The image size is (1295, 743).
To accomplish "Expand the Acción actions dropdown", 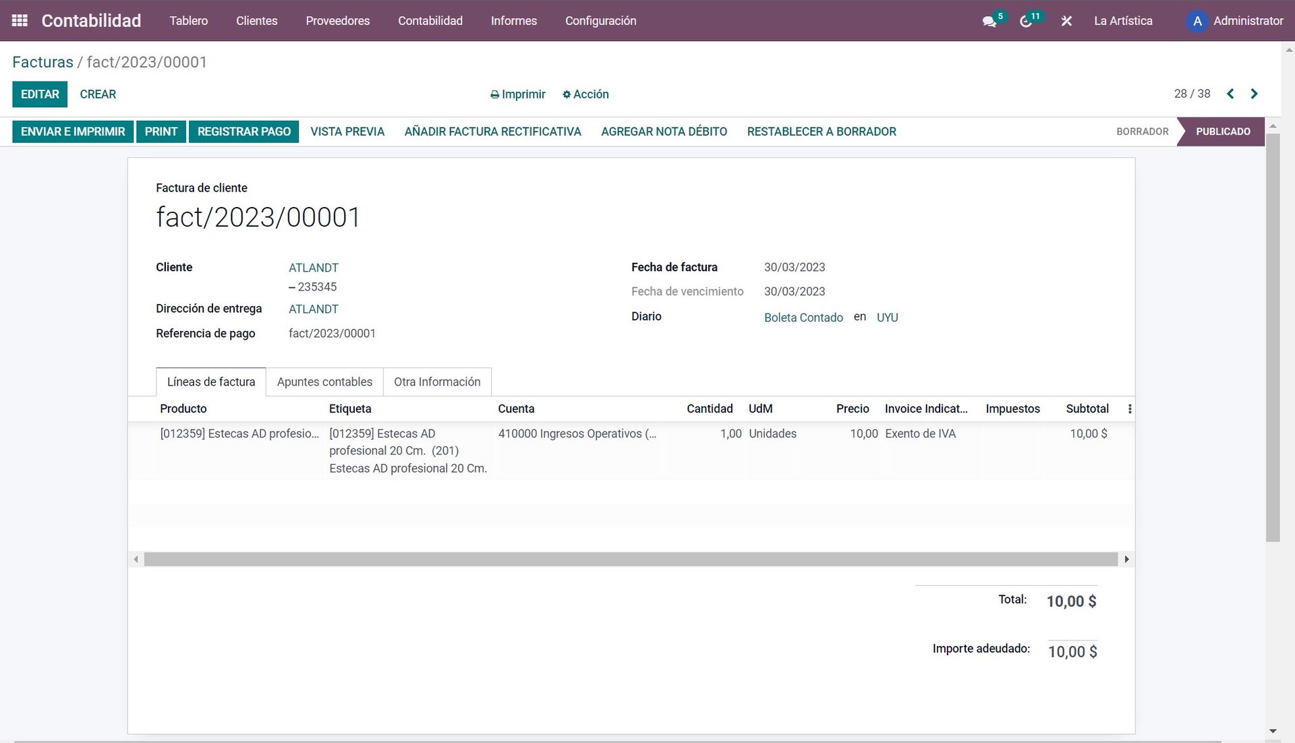I will [585, 94].
